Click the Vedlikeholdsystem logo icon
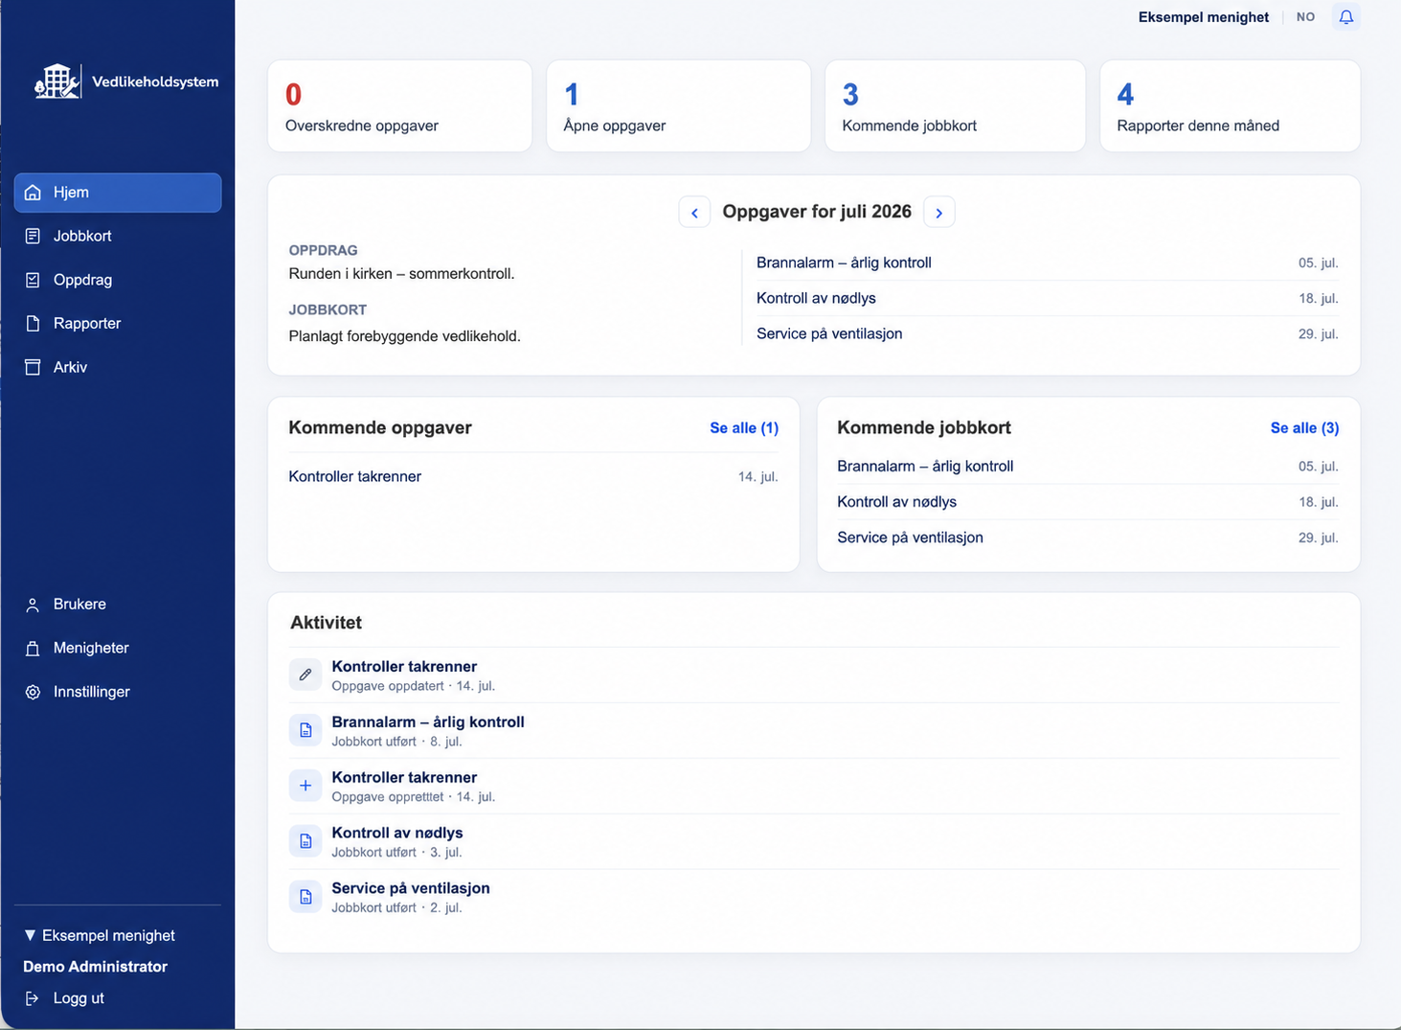 pos(57,81)
